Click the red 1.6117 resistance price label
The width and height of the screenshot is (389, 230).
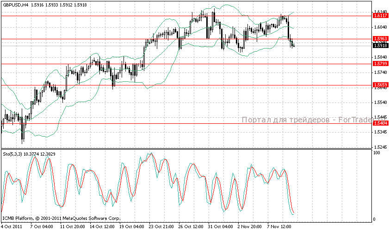point(380,16)
